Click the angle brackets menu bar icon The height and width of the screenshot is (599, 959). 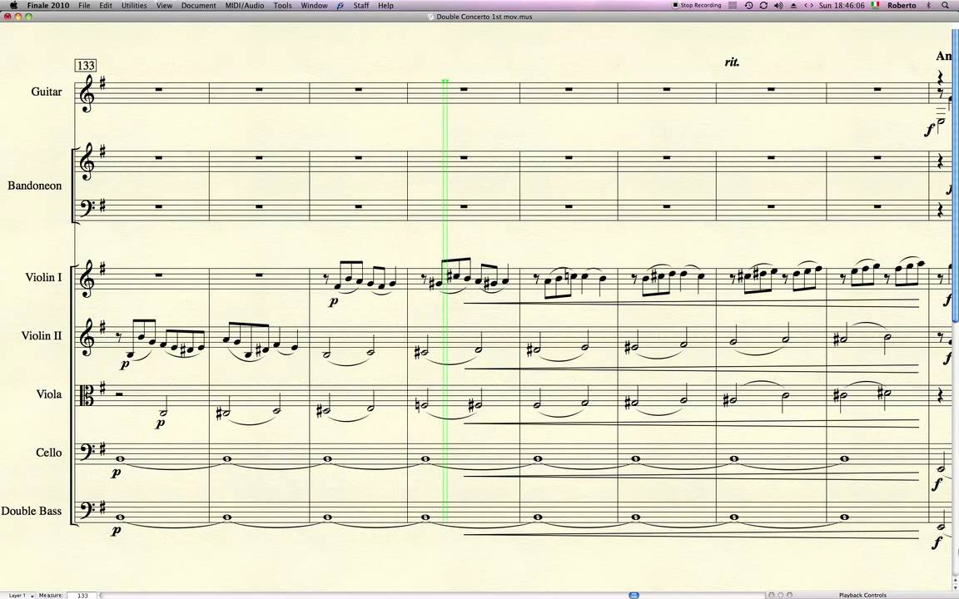point(808,6)
